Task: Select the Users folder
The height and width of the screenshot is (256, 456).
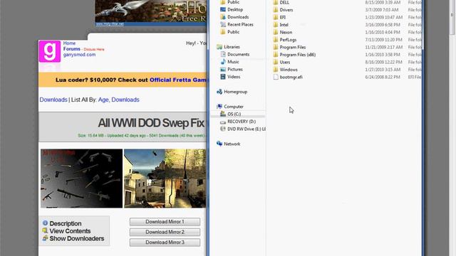Action: click(x=285, y=62)
